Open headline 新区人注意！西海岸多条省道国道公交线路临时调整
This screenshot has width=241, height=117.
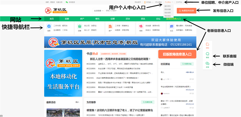coord(120,59)
